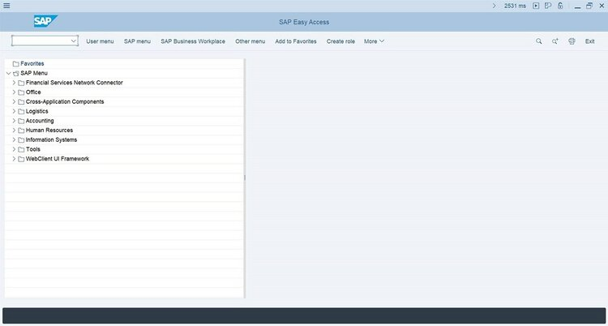Click the Tools folder icon
Viewport: 608px width, 326px height.
click(x=21, y=149)
